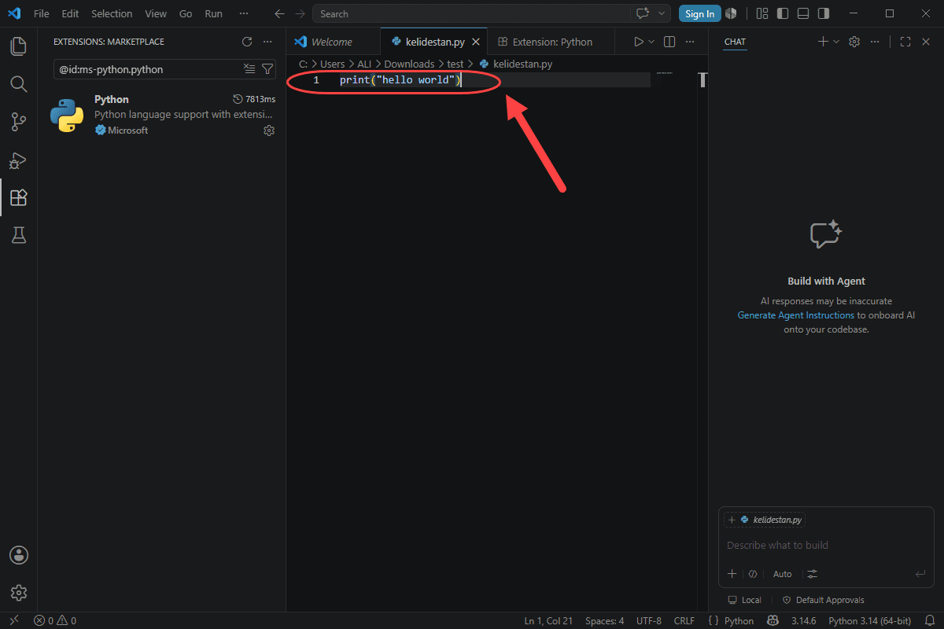The height and width of the screenshot is (629, 944).
Task: Toggle the secondary side bar
Action: pos(823,13)
